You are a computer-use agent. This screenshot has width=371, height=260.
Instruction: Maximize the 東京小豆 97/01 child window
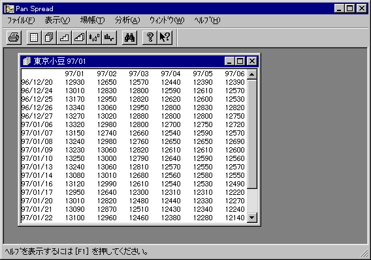tap(240, 61)
